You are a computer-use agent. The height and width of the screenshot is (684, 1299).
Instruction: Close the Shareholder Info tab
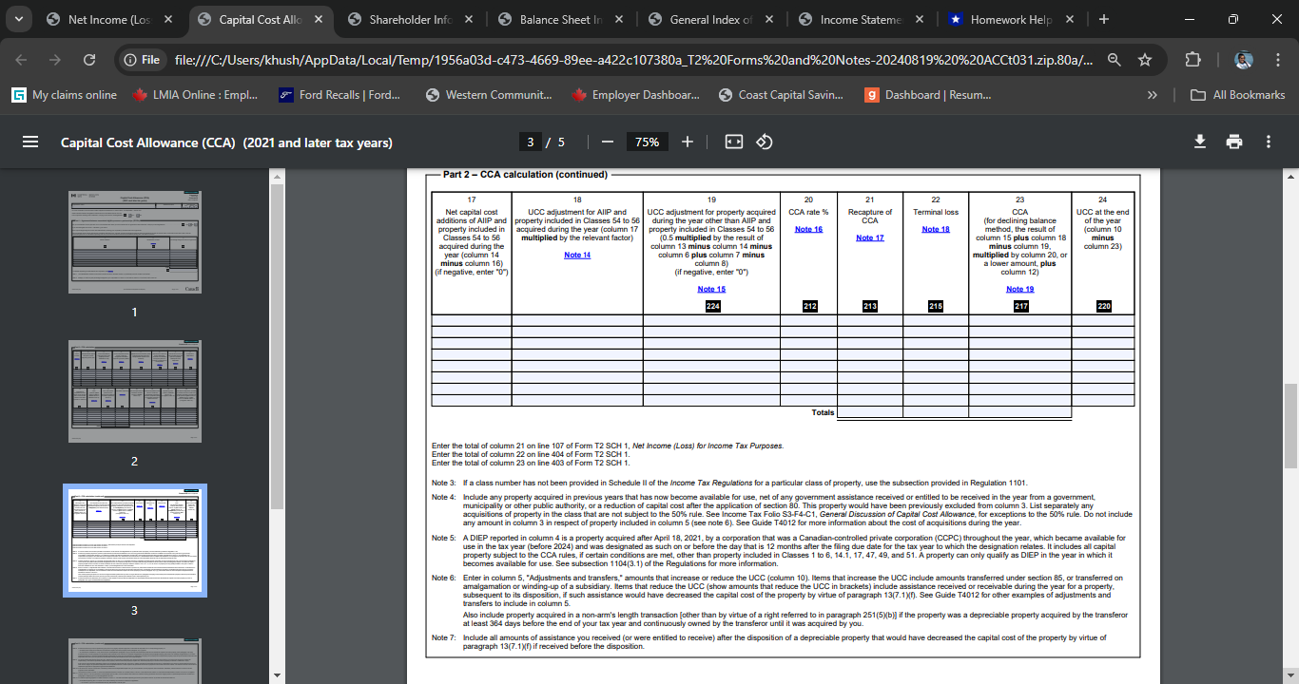pos(469,19)
